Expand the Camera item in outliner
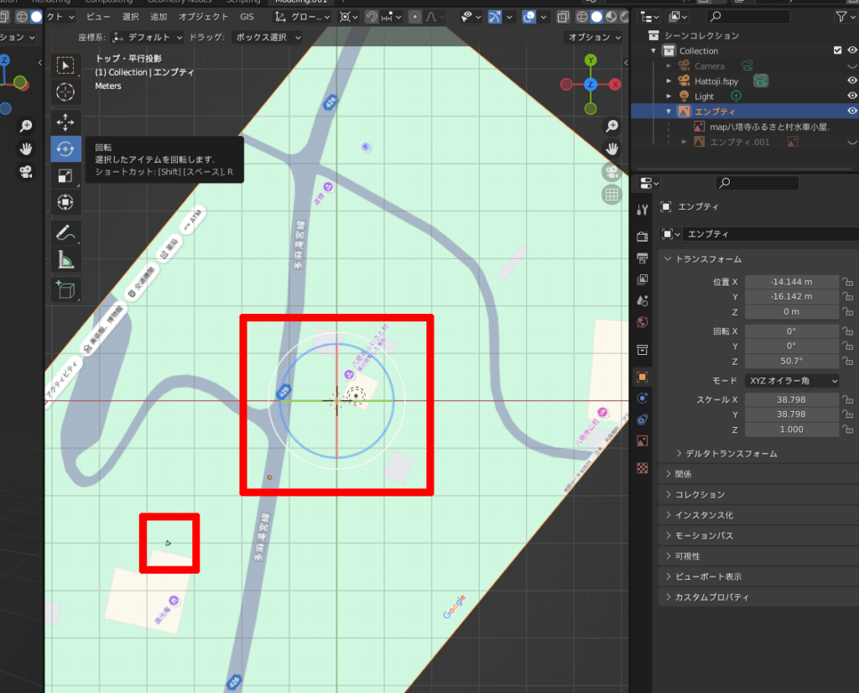This screenshot has width=859, height=693. (669, 66)
